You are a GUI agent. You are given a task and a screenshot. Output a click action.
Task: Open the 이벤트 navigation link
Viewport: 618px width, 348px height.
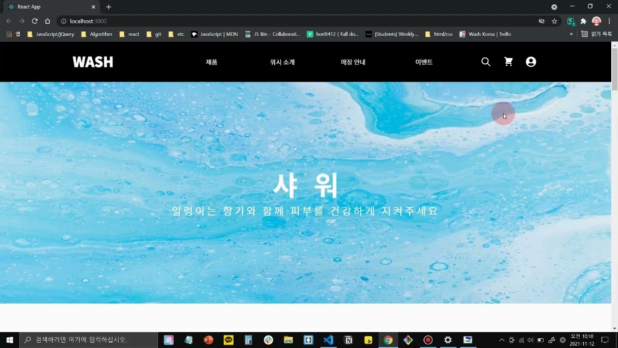[x=424, y=62]
